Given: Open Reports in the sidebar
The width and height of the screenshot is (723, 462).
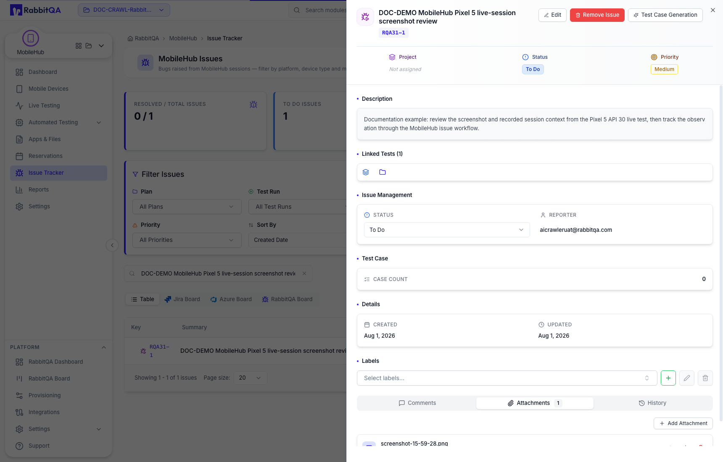Looking at the screenshot, I should (x=58, y=190).
